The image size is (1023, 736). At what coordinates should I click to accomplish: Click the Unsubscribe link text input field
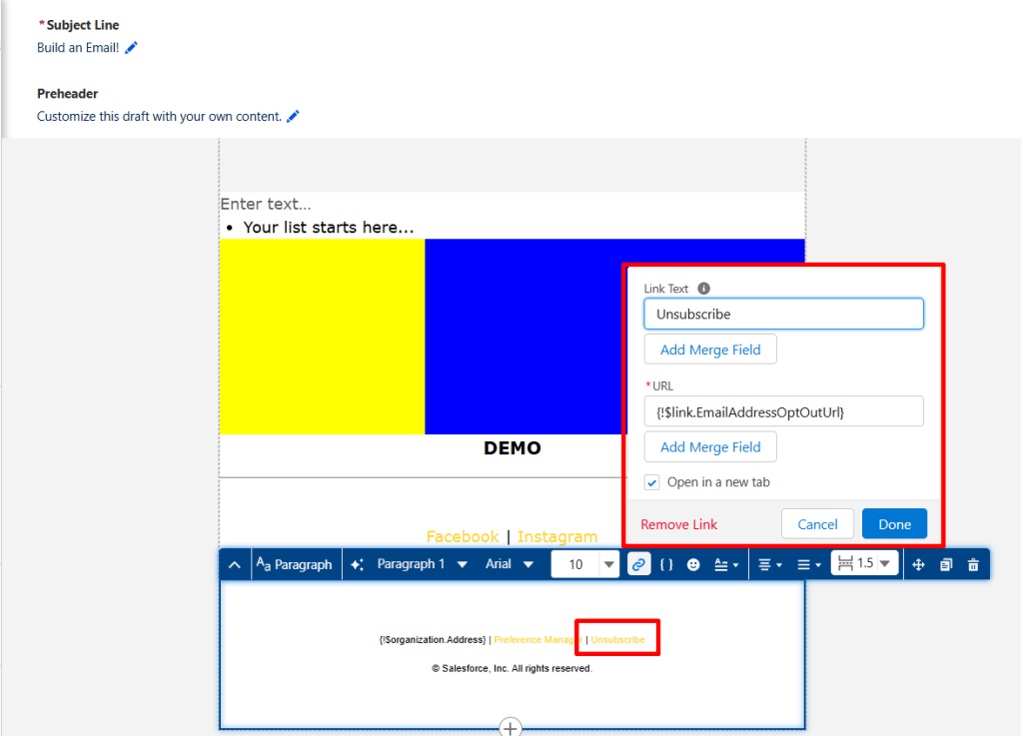[x=783, y=313]
